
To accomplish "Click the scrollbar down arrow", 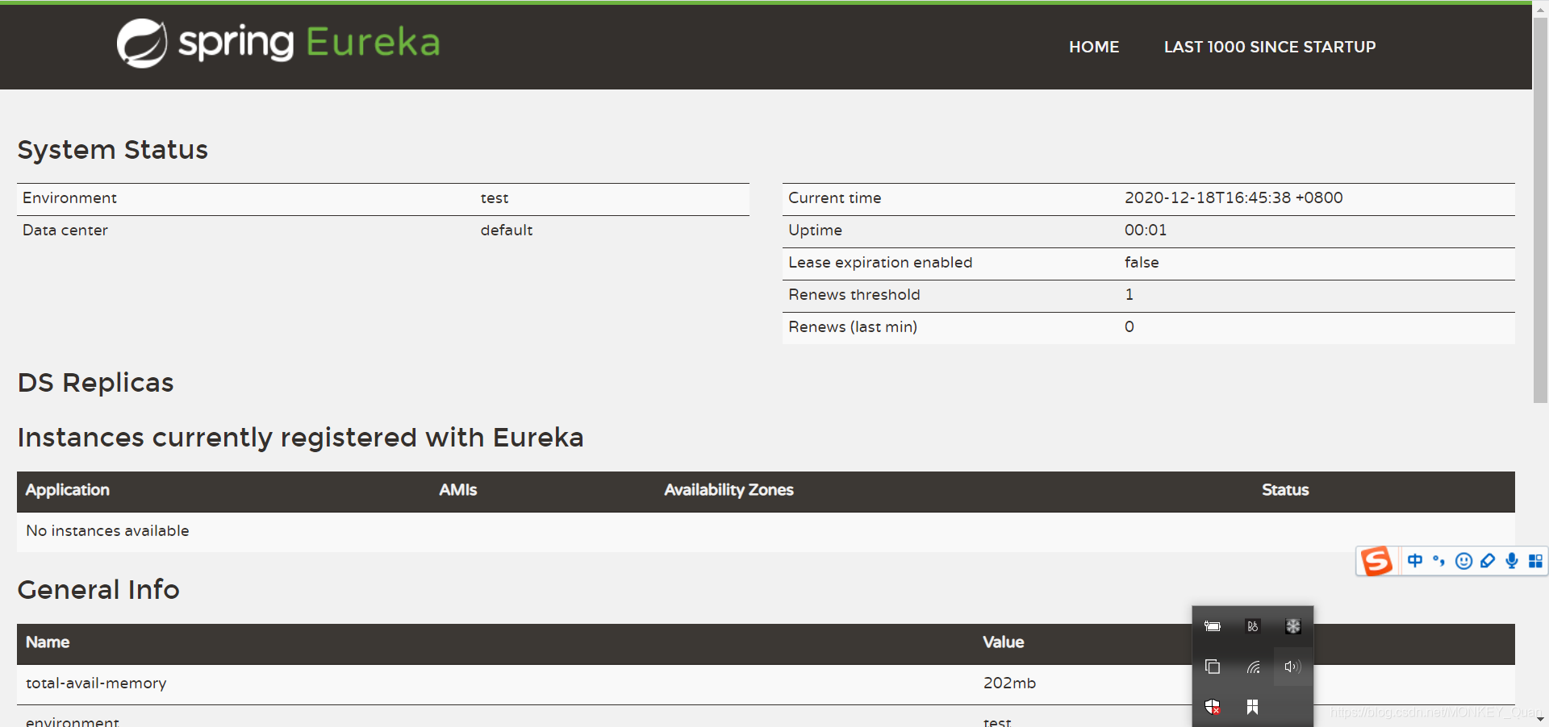I will (1540, 719).
